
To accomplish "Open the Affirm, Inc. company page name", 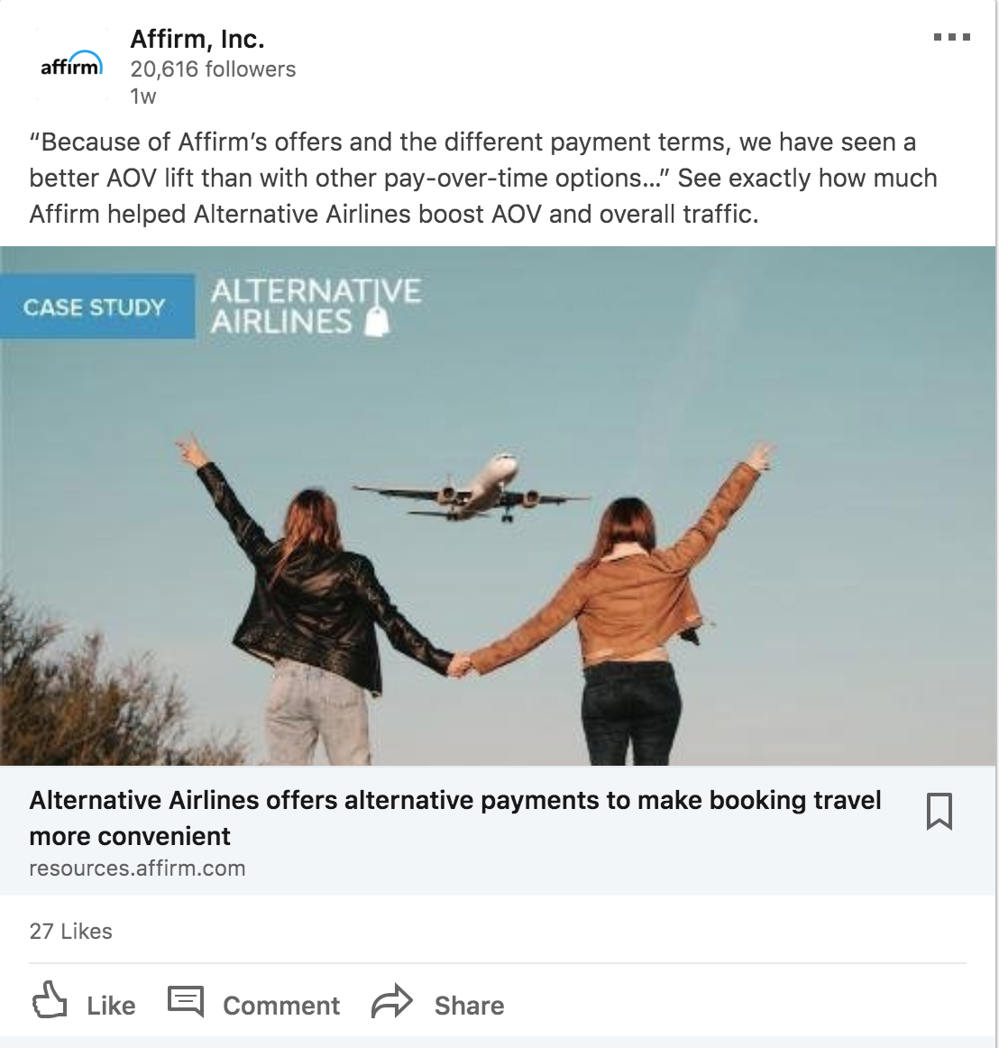I will point(197,39).
